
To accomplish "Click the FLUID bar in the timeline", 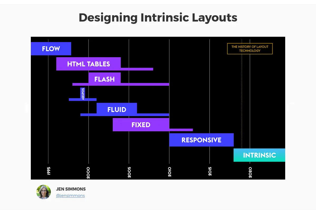I will coord(117,109).
